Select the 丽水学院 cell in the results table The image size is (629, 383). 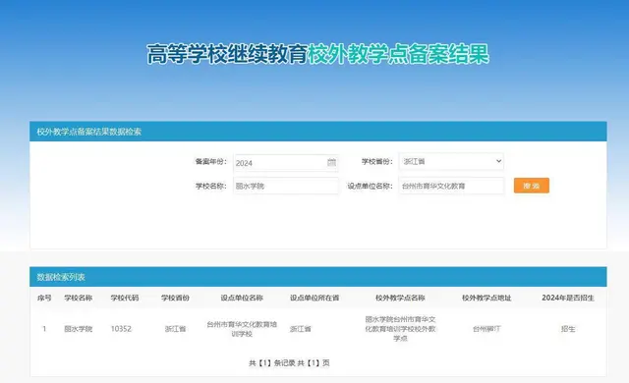(x=79, y=329)
